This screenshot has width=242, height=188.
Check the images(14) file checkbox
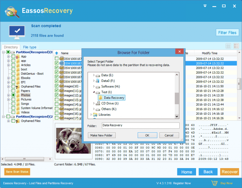pyautogui.click(x=57, y=104)
